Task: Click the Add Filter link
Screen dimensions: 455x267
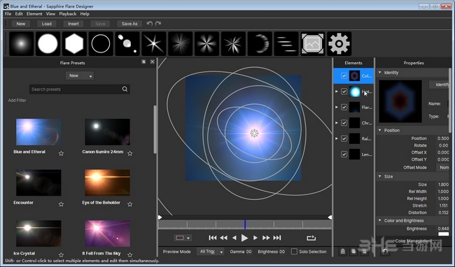Action: point(17,100)
